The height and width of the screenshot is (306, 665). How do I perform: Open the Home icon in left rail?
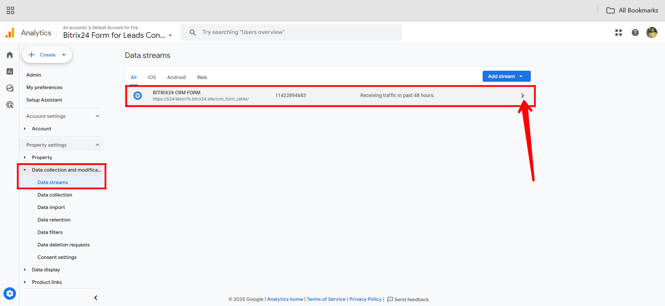click(x=10, y=55)
